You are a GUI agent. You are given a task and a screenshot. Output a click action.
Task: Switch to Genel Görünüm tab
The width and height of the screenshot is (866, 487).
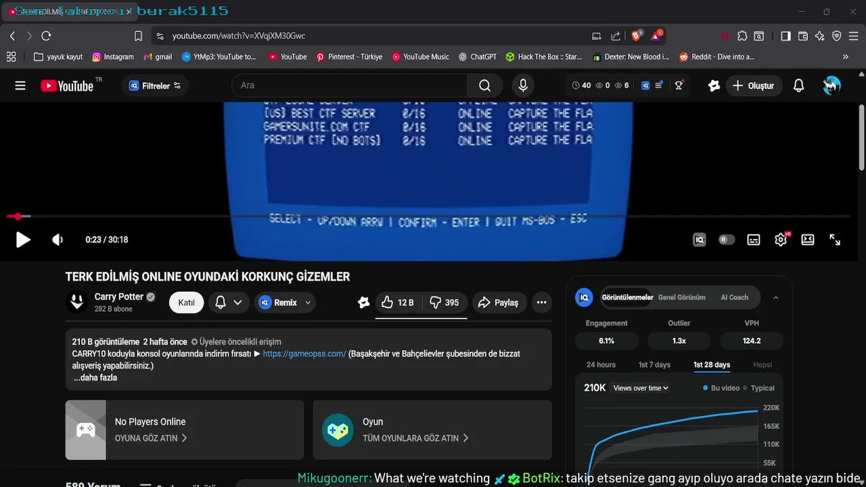tap(682, 298)
